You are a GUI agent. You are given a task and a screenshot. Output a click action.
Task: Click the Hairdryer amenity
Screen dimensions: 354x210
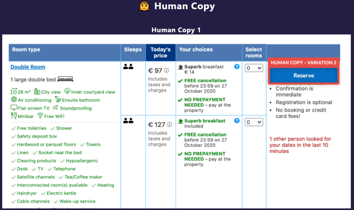(27, 193)
